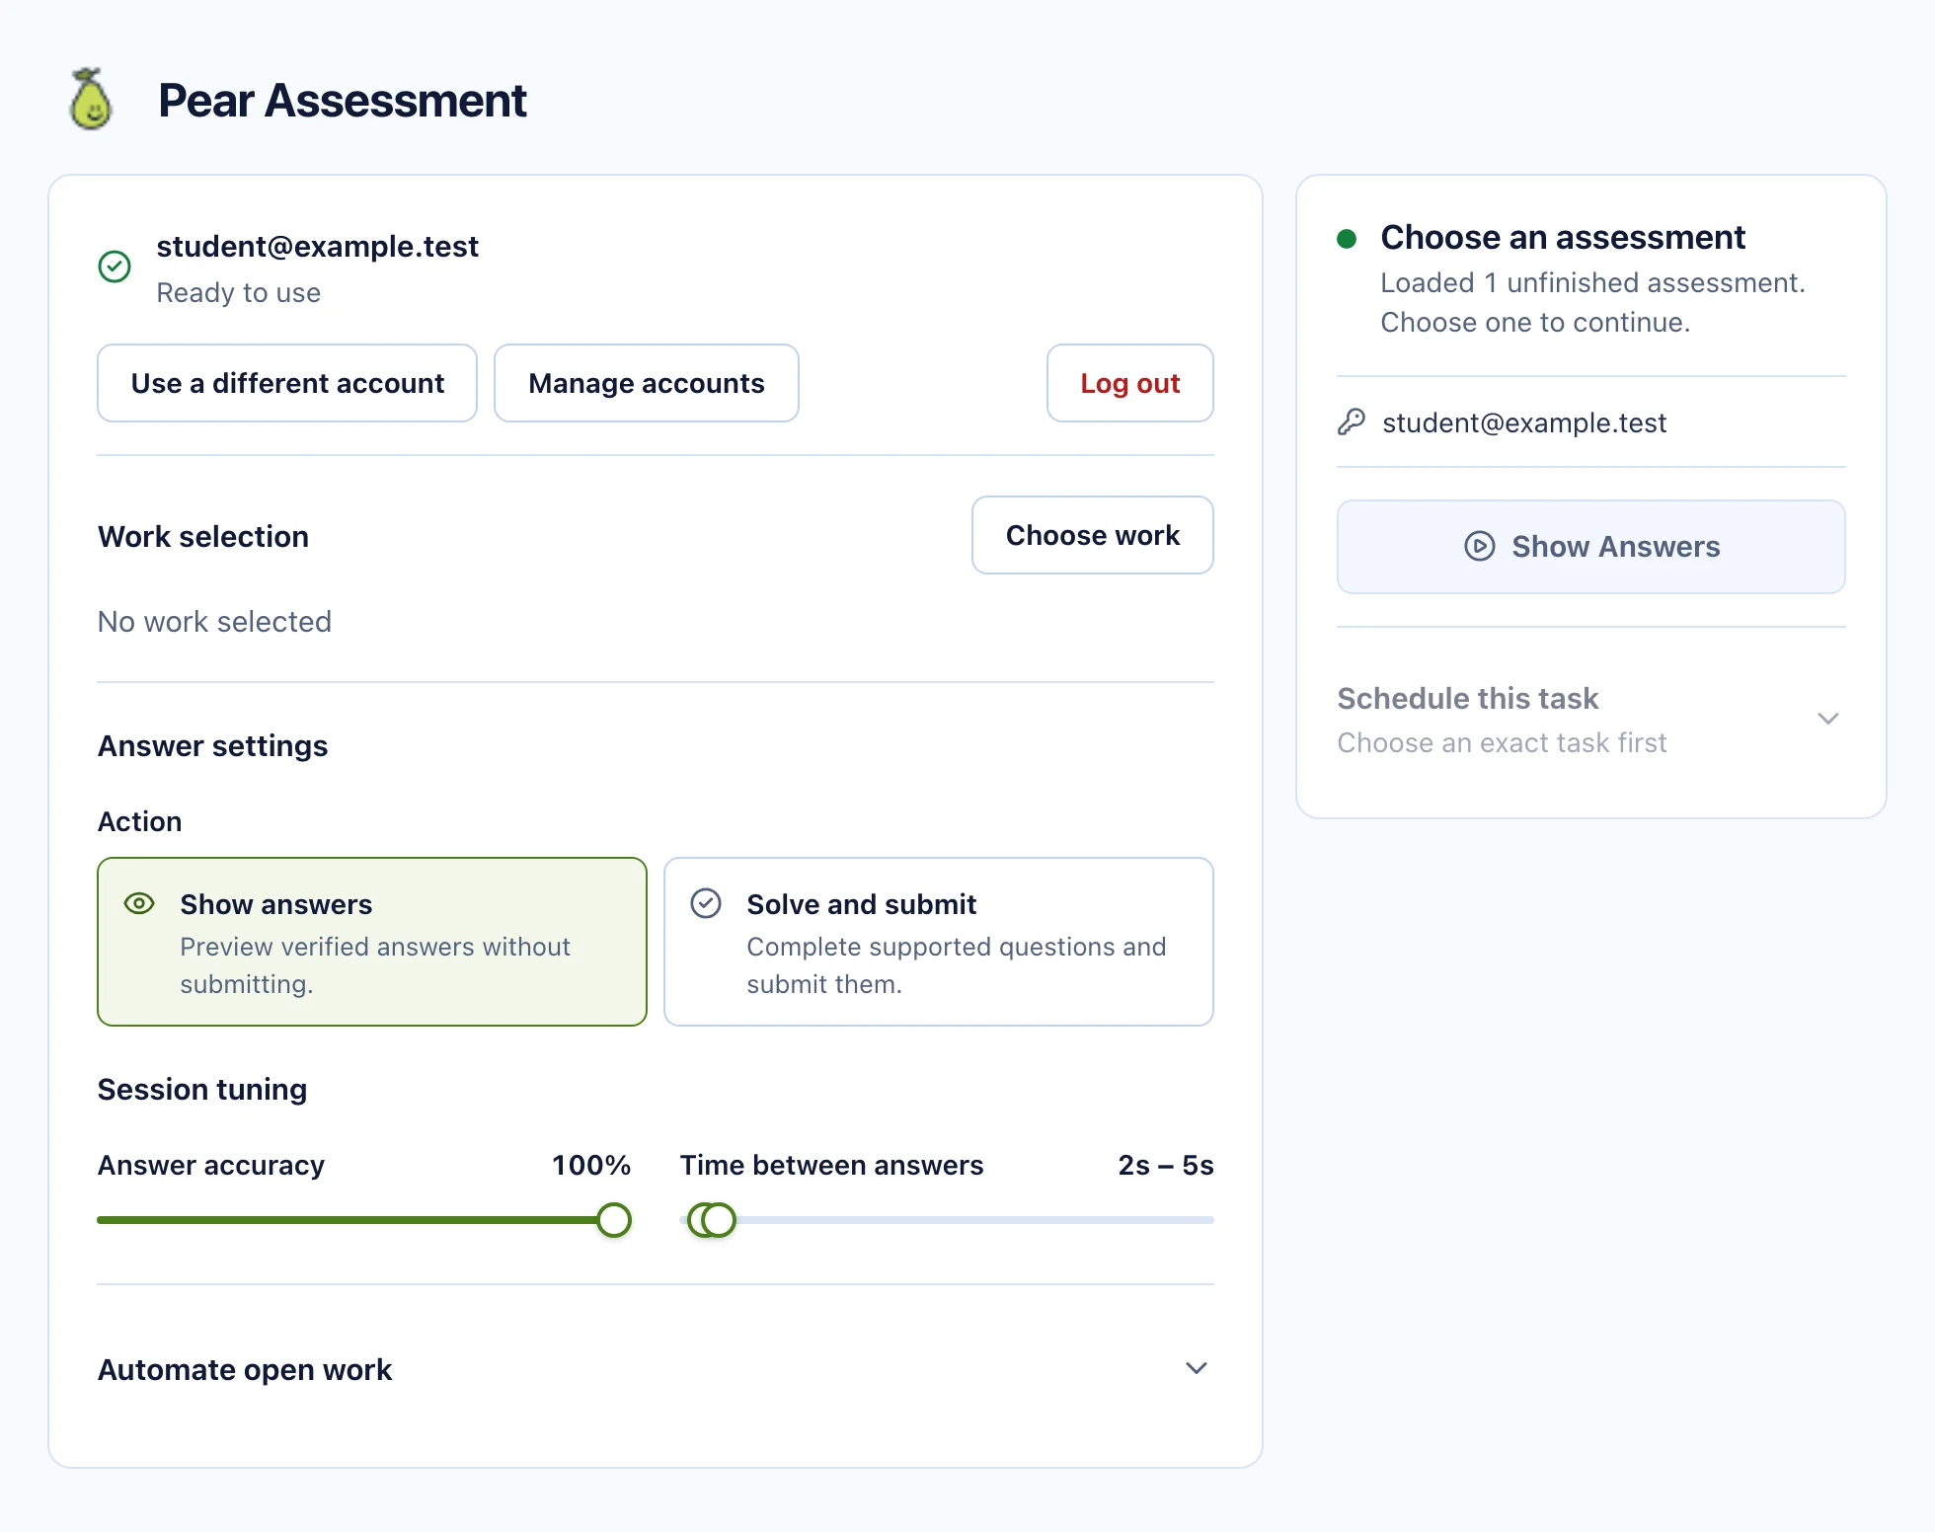Select the Solve and submit action card
The width and height of the screenshot is (1935, 1532).
point(939,942)
